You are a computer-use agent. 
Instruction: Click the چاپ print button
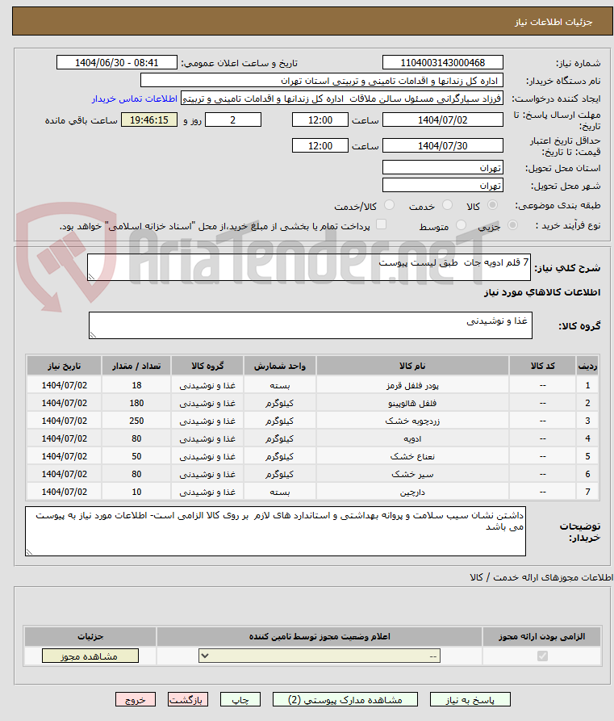240,699
